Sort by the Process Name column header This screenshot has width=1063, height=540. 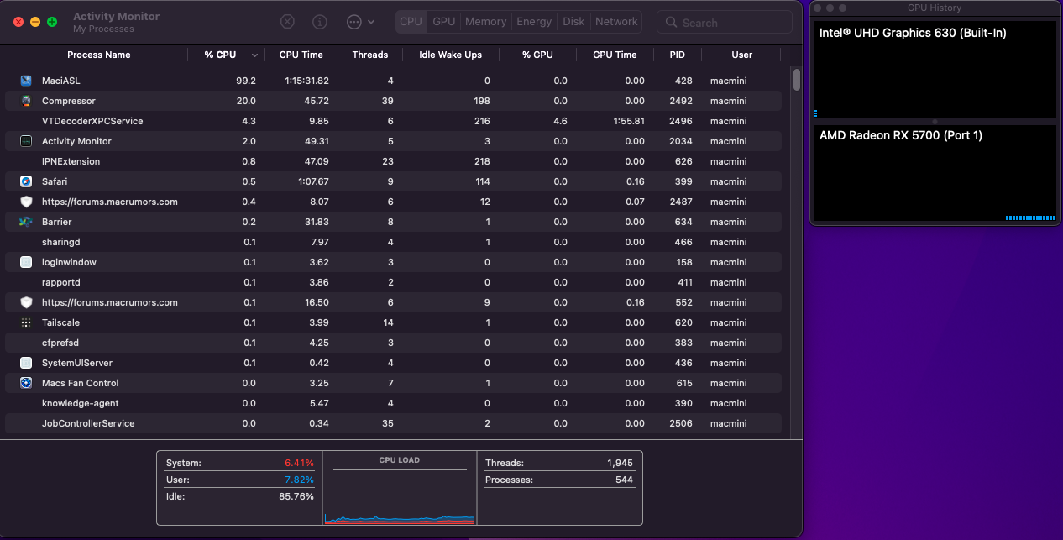[99, 55]
